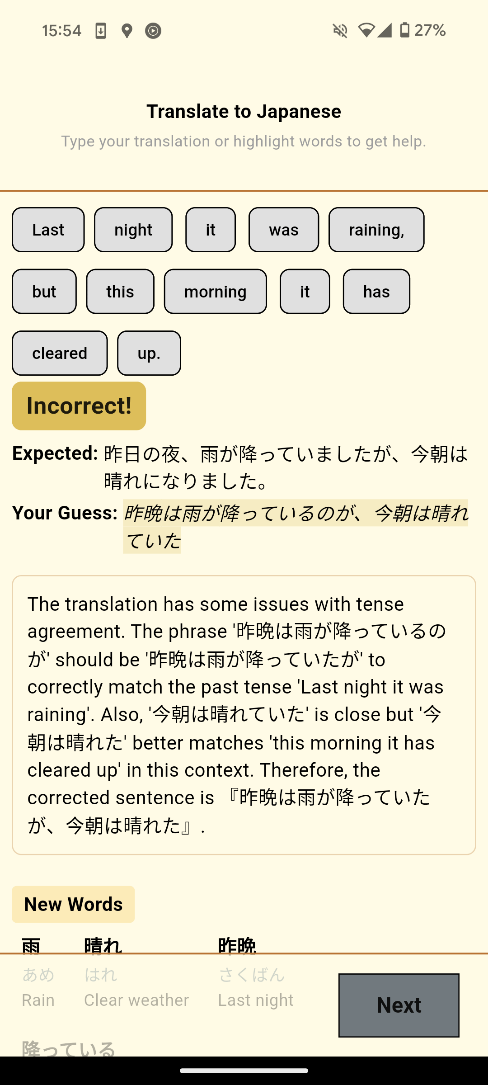Screen dimensions: 488x1085
Task: Highlight the word 'Last'
Action: click(x=48, y=230)
